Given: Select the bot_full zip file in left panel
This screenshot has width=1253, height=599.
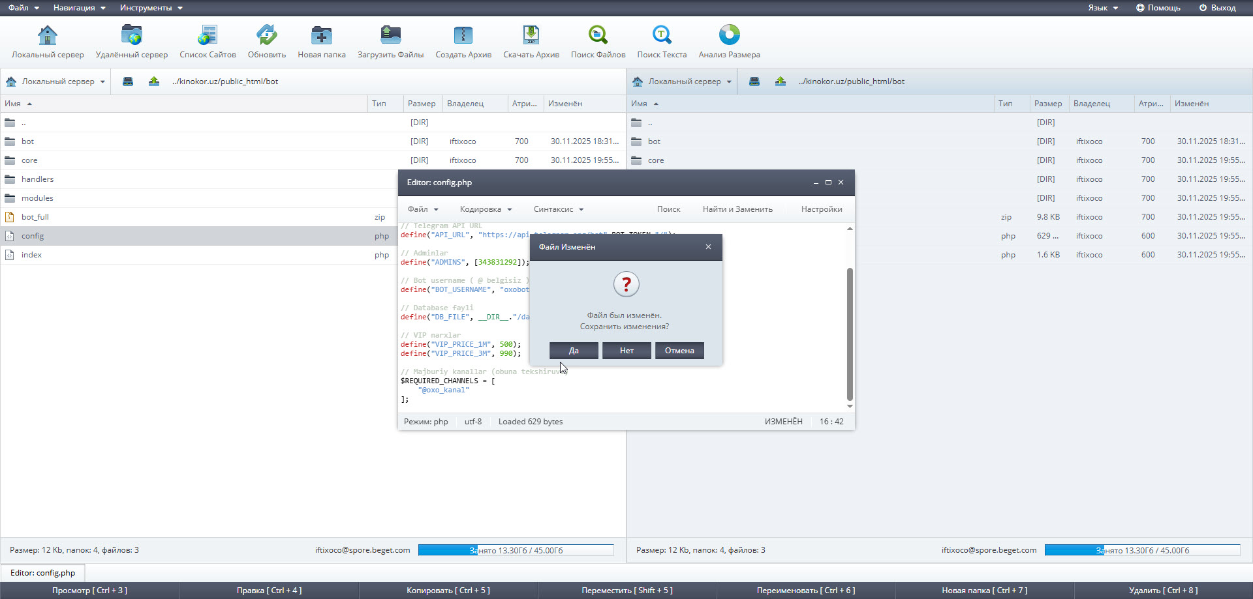Looking at the screenshot, I should [35, 217].
